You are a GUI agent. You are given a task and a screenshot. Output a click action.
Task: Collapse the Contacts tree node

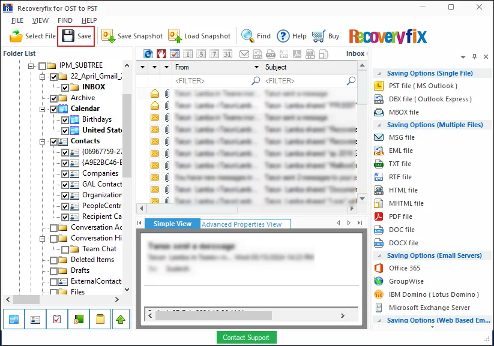coord(42,142)
